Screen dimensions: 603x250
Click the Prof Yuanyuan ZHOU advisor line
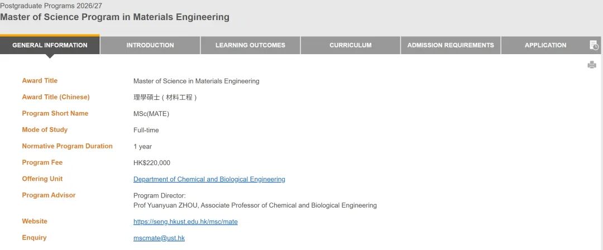click(255, 205)
